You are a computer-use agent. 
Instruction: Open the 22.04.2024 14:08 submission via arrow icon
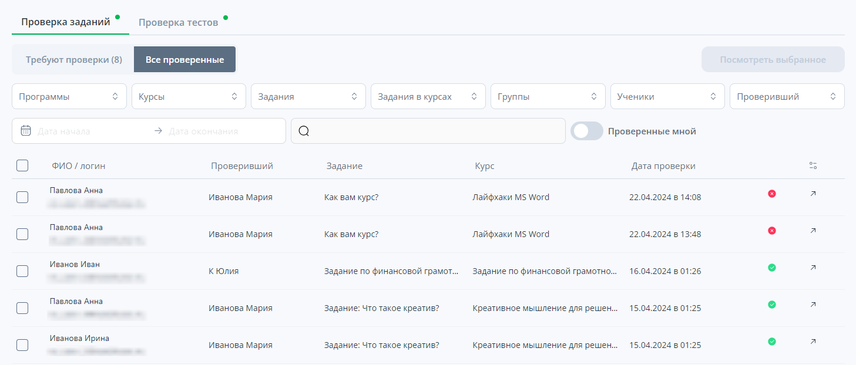click(813, 194)
